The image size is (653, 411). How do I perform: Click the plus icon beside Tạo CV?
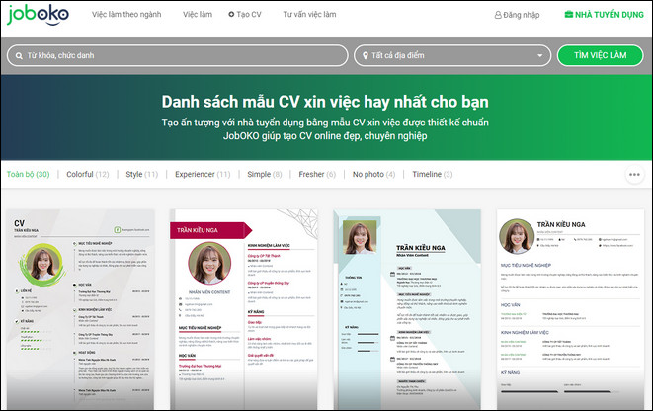pyautogui.click(x=231, y=14)
